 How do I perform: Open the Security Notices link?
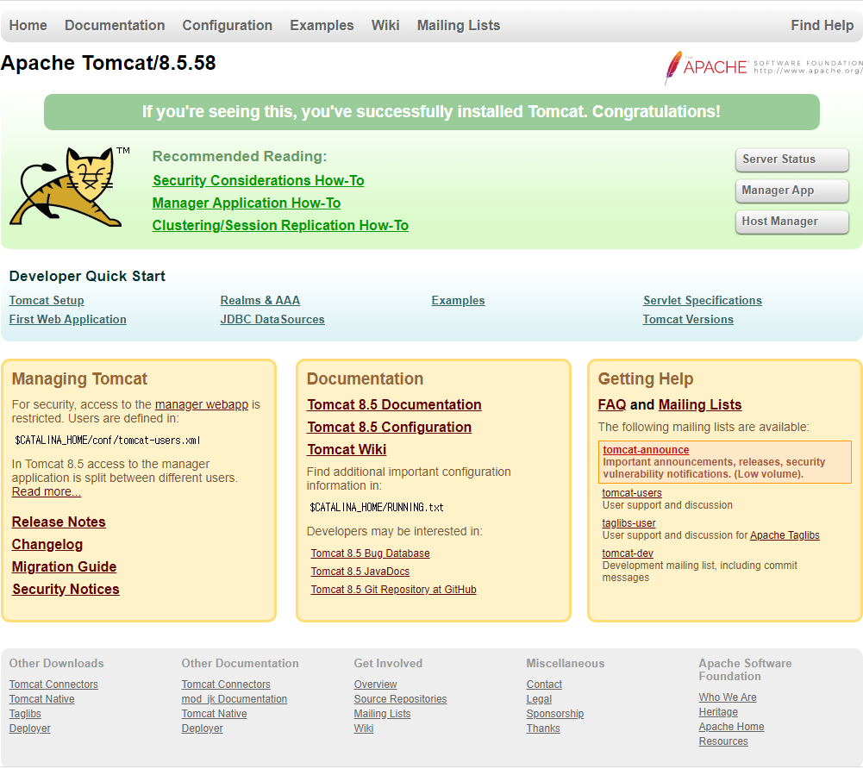(x=66, y=590)
